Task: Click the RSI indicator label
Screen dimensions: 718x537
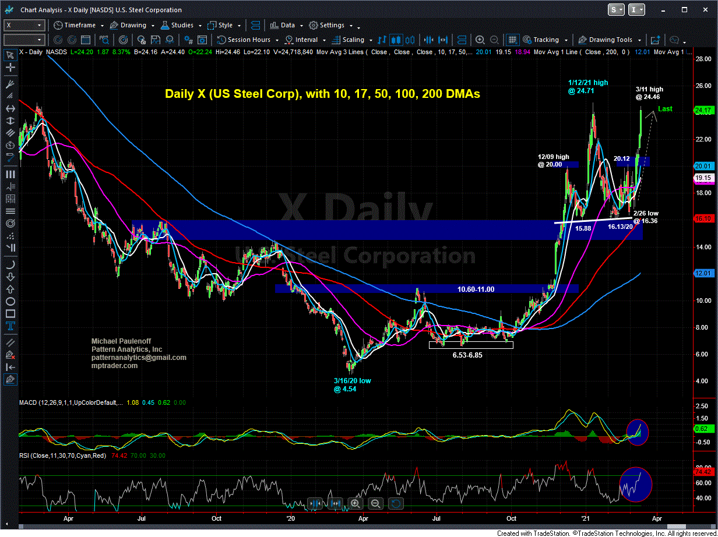Action: pyautogui.click(x=62, y=455)
